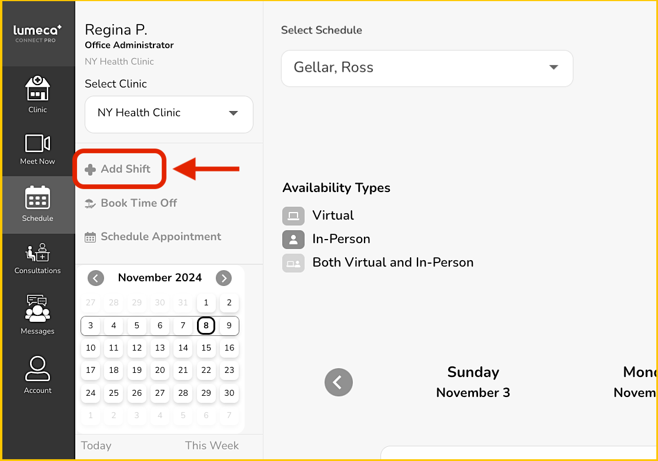Expand the NY Health Clinic dropdown
The image size is (658, 461).
(169, 113)
